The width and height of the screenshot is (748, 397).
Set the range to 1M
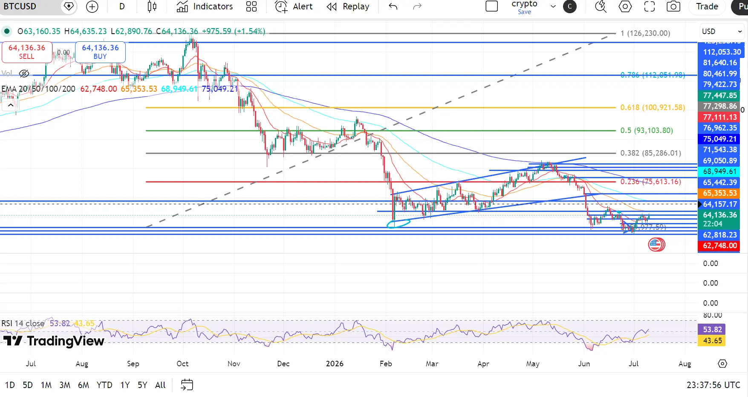(46, 385)
